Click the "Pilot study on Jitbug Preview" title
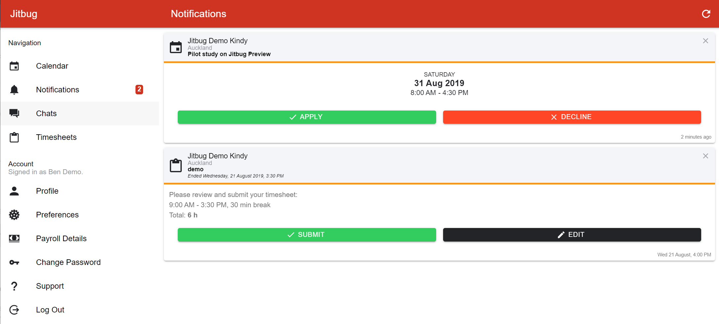This screenshot has height=324, width=719. pos(229,54)
